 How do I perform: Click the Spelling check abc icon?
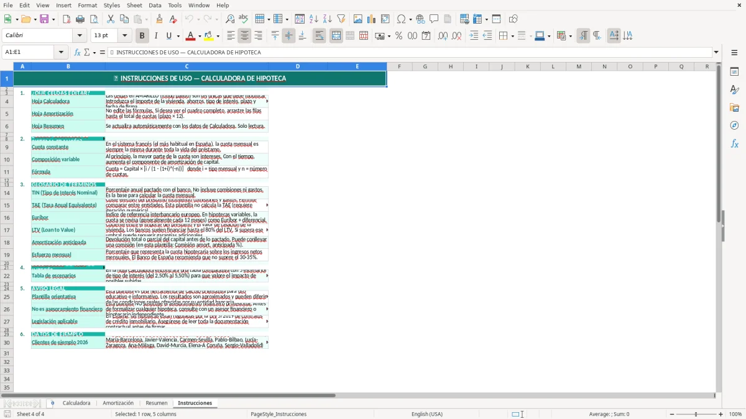click(244, 19)
